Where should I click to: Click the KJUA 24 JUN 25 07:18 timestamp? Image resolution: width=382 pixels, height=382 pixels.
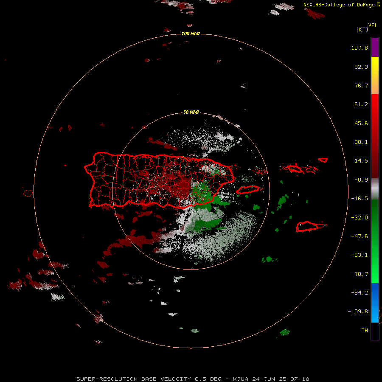coord(271,379)
